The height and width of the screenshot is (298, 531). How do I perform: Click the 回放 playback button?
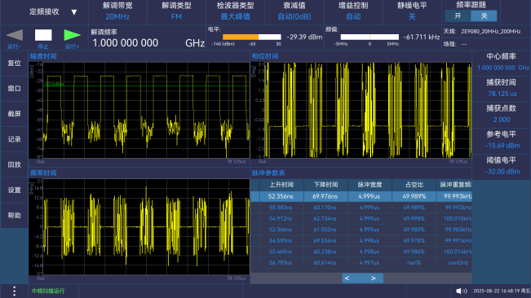(14, 164)
